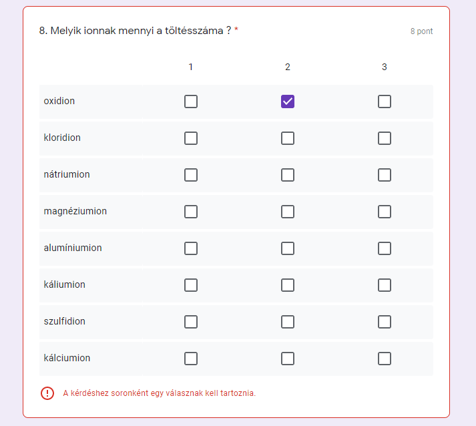
Task: Select charge 1 for nátriumion
Action: 191,175
